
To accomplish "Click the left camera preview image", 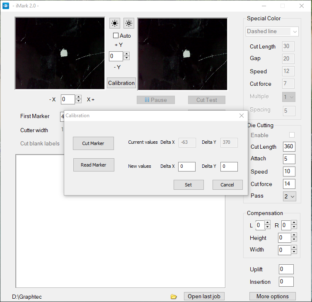I will [60, 53].
